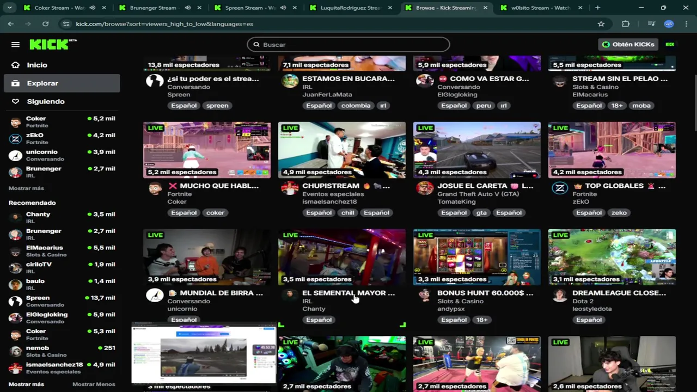Image resolution: width=697 pixels, height=392 pixels.
Task: Open the browser extensions puzzle icon
Action: click(x=626, y=24)
